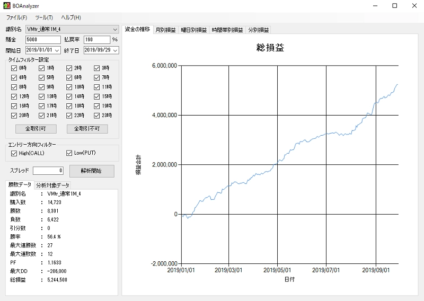The width and height of the screenshot is (424, 301).
Task: Open the ファイル(F) menu
Action: click(x=17, y=17)
